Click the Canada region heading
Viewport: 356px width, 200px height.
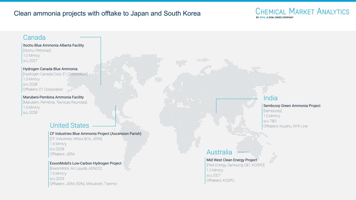coord(34,38)
